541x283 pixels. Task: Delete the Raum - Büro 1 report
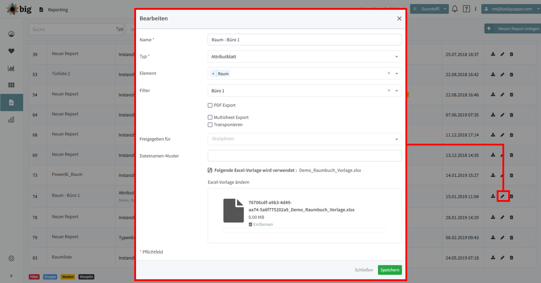511,196
